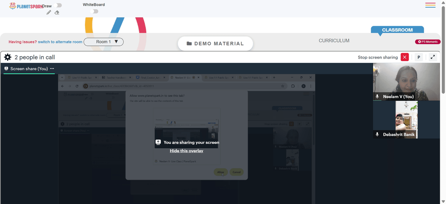Switch to the CURRICULUM tab
This screenshot has width=446, height=204.
pos(334,41)
